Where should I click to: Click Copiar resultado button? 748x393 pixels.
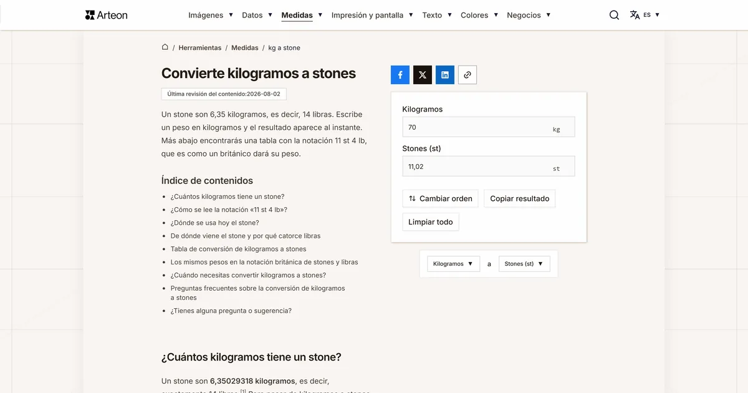520,198
